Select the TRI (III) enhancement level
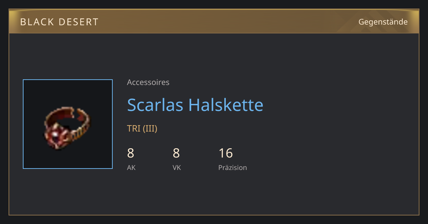 pyautogui.click(x=142, y=129)
